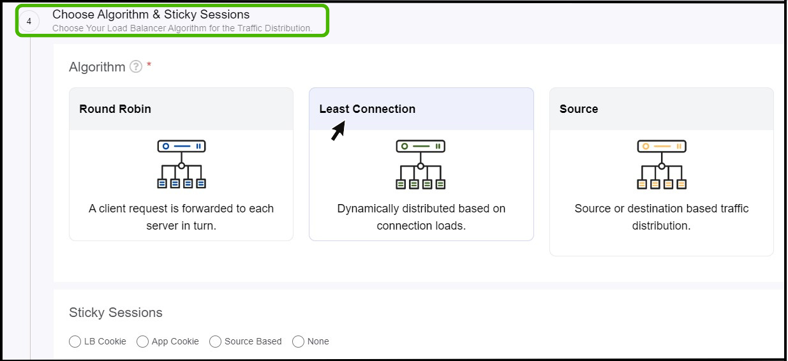Select the LB Cookie radio button

pyautogui.click(x=75, y=341)
